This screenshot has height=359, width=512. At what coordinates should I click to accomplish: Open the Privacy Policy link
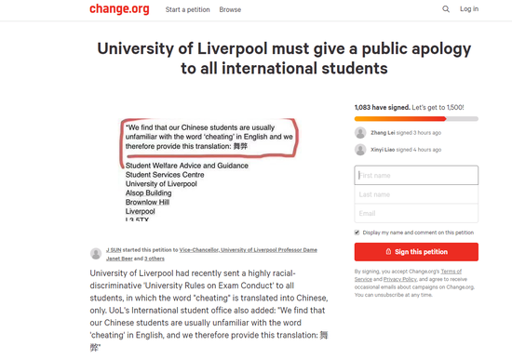coord(400,279)
